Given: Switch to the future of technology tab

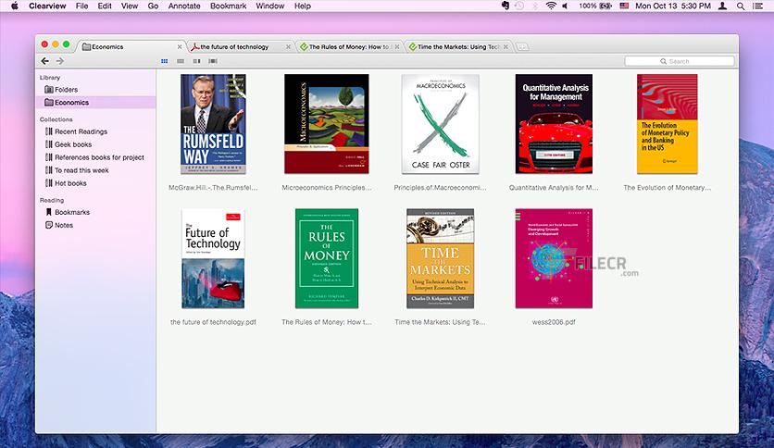Looking at the screenshot, I should pyautogui.click(x=240, y=47).
